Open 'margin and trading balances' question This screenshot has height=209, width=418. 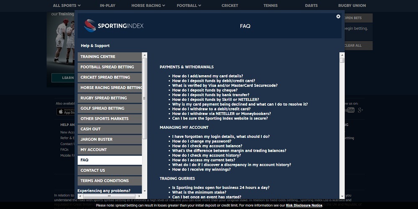click(x=229, y=150)
